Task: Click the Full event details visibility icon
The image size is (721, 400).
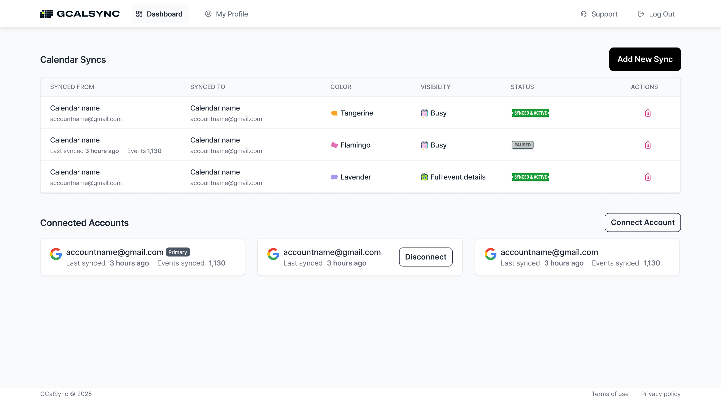Action: point(424,177)
